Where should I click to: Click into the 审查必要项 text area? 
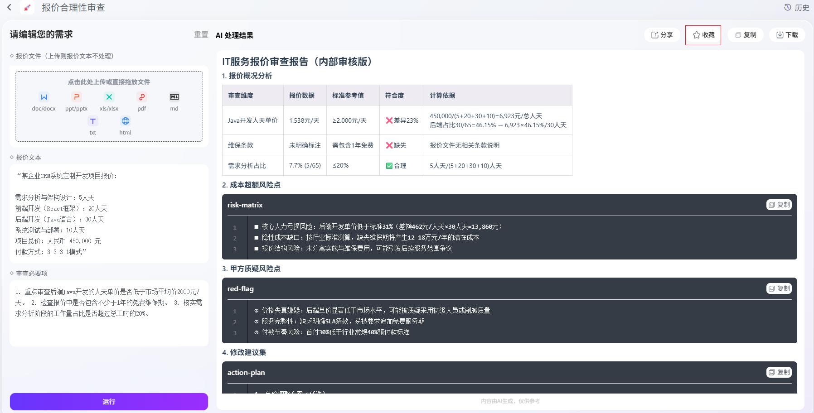click(x=109, y=313)
